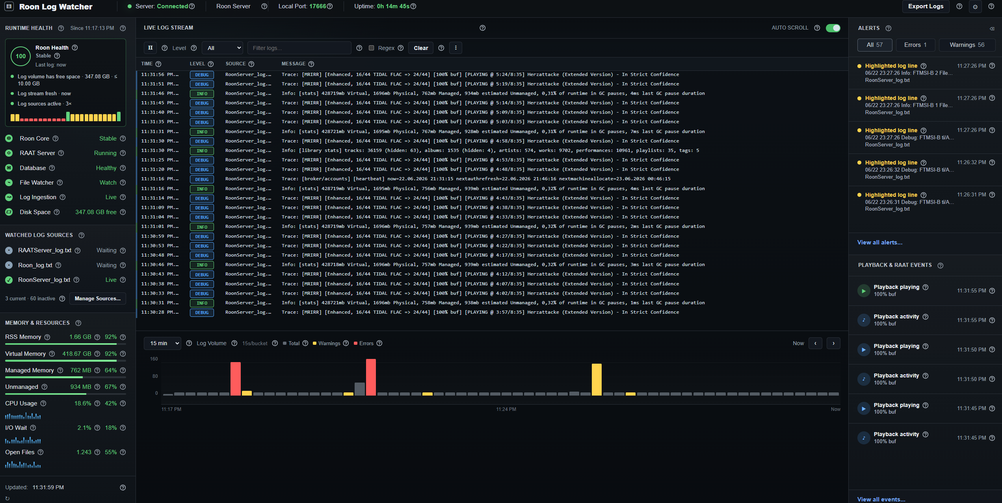This screenshot has width=1002, height=503.
Task: Select the Errors 1 alerts tab
Action: [x=915, y=45]
